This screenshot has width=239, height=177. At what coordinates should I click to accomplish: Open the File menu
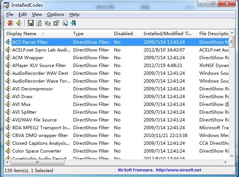pos(10,14)
